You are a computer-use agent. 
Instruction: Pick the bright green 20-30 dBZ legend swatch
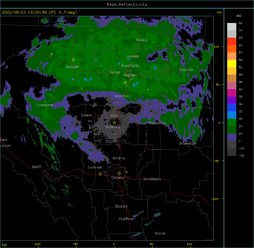coord(232,123)
